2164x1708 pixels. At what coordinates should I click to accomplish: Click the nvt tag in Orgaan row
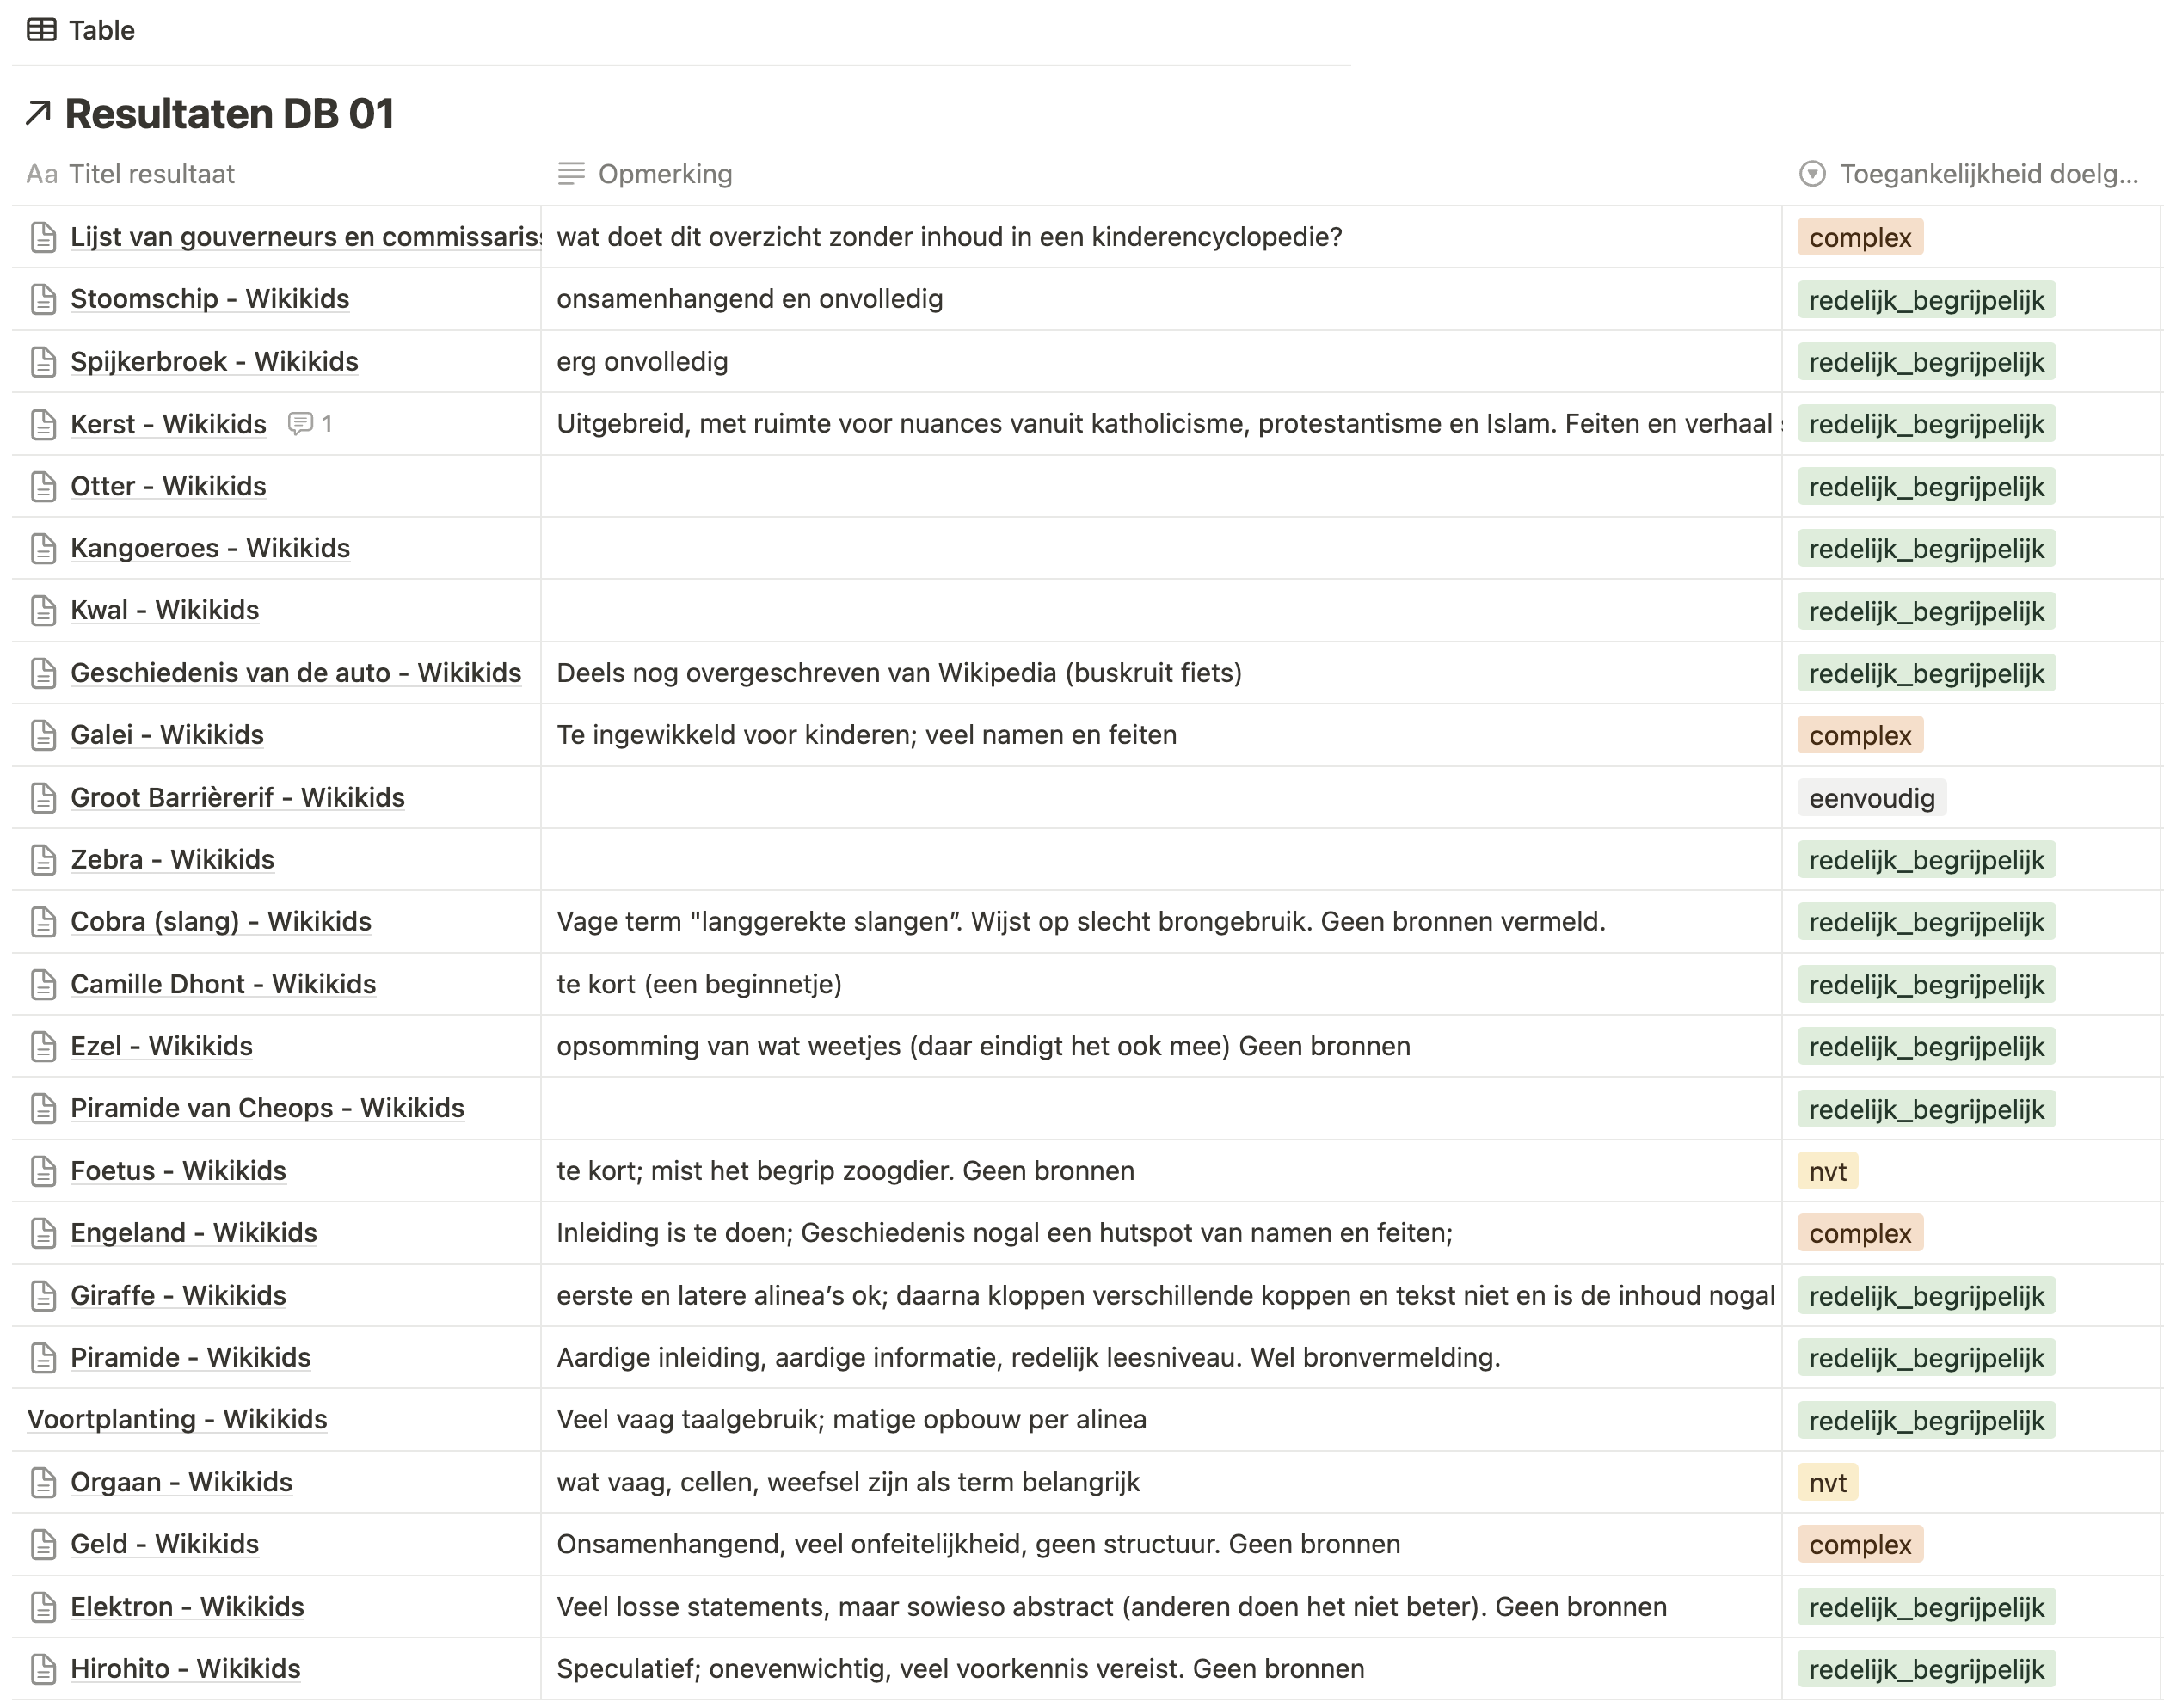tap(1827, 1482)
